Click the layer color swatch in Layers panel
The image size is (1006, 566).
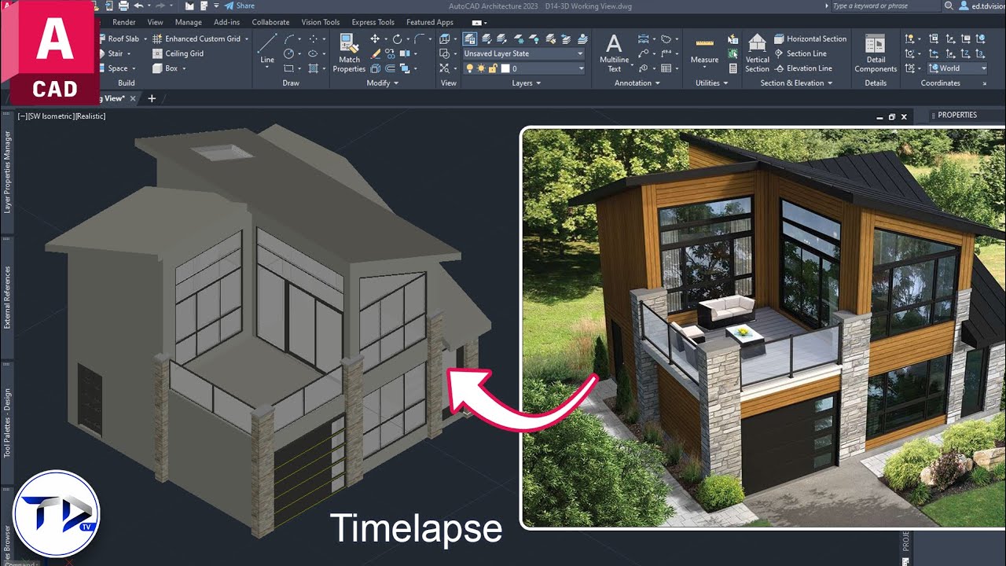pyautogui.click(x=505, y=68)
